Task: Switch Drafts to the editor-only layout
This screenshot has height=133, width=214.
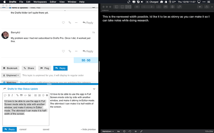Action: pyautogui.click(x=128, y=7)
